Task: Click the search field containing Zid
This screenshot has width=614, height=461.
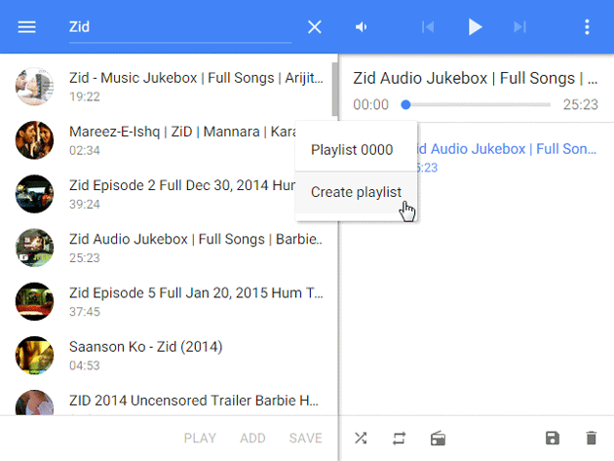Action: pos(180,27)
